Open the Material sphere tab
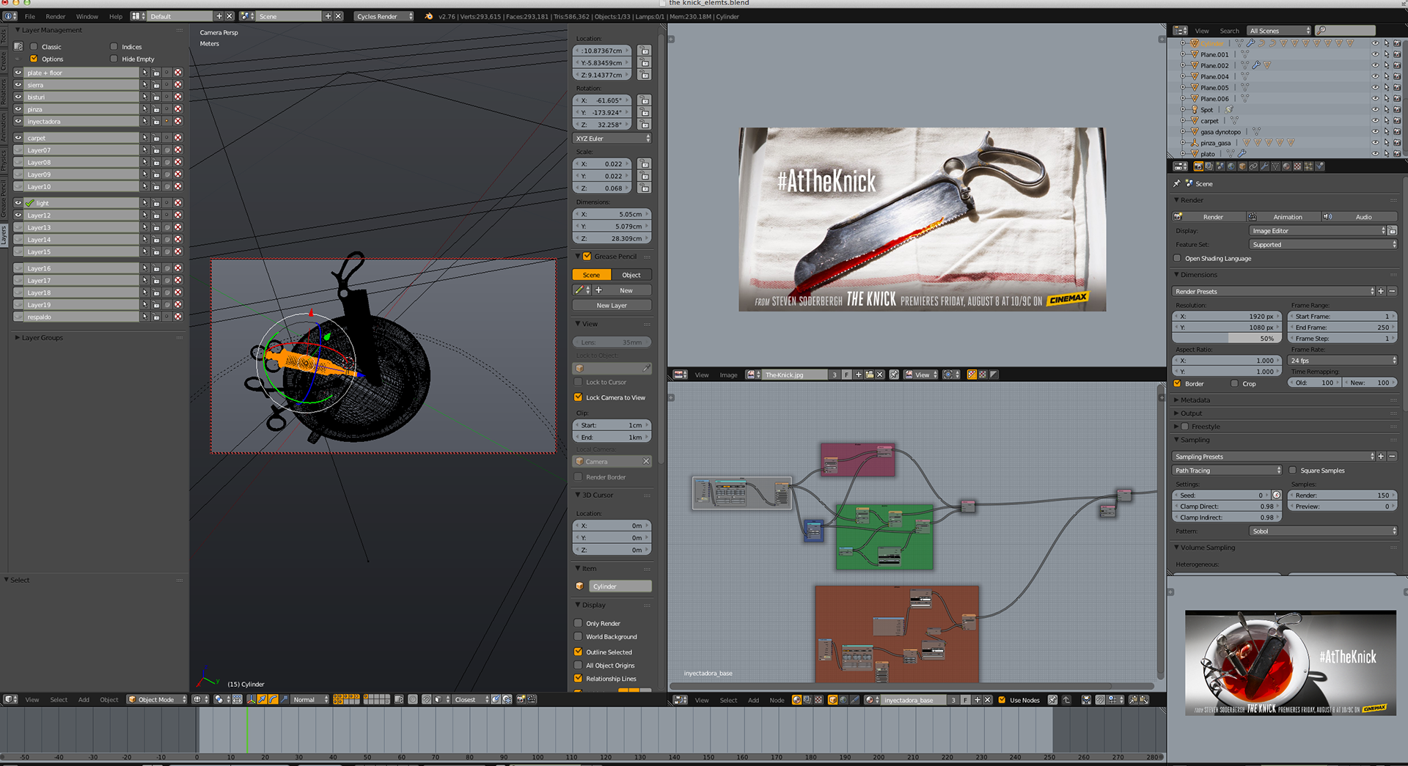This screenshot has width=1408, height=766. pyautogui.click(x=1286, y=166)
